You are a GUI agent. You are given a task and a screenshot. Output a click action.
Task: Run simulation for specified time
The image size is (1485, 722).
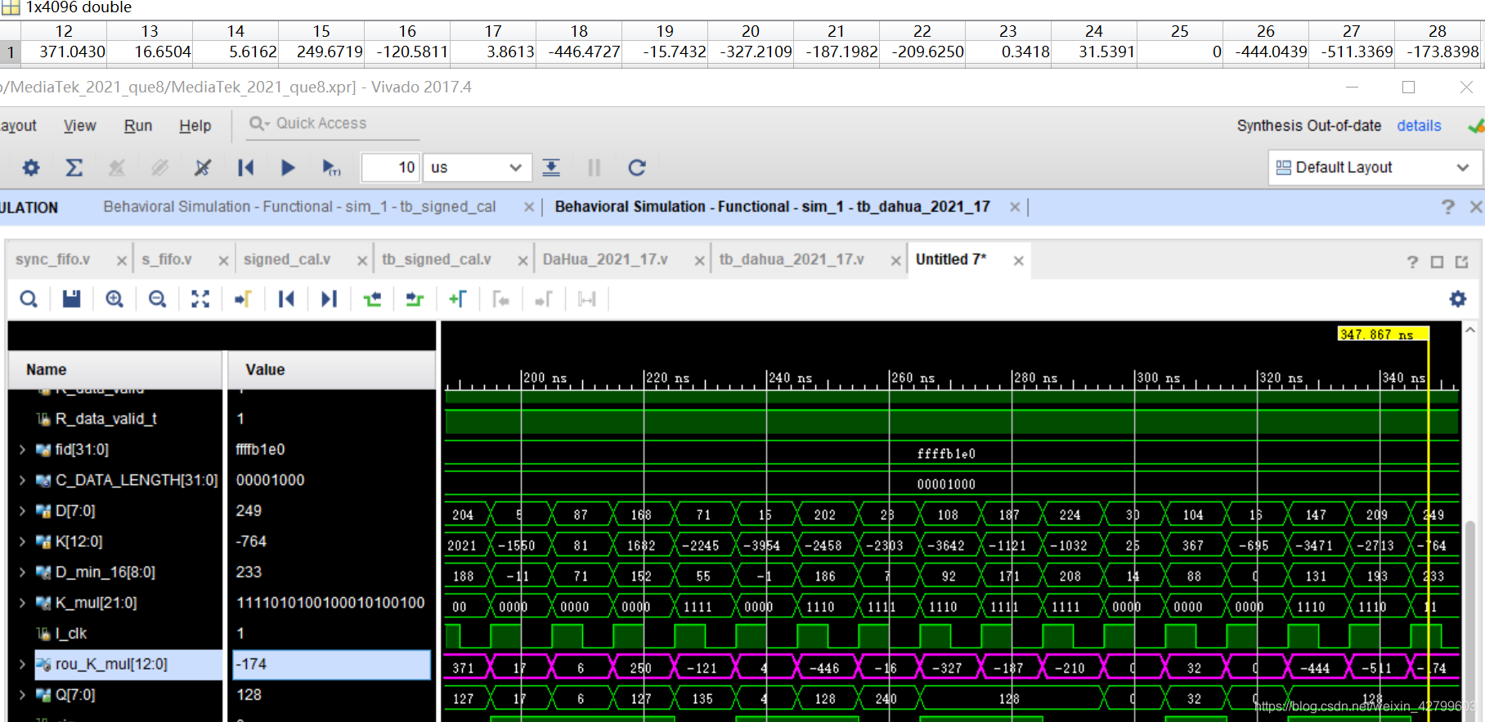point(331,168)
